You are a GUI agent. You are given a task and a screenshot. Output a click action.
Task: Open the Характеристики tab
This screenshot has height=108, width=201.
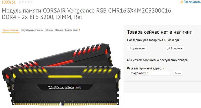[x=11, y=30]
